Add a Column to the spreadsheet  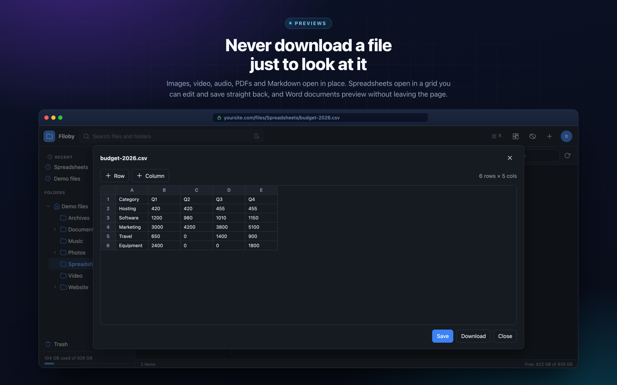coord(150,176)
